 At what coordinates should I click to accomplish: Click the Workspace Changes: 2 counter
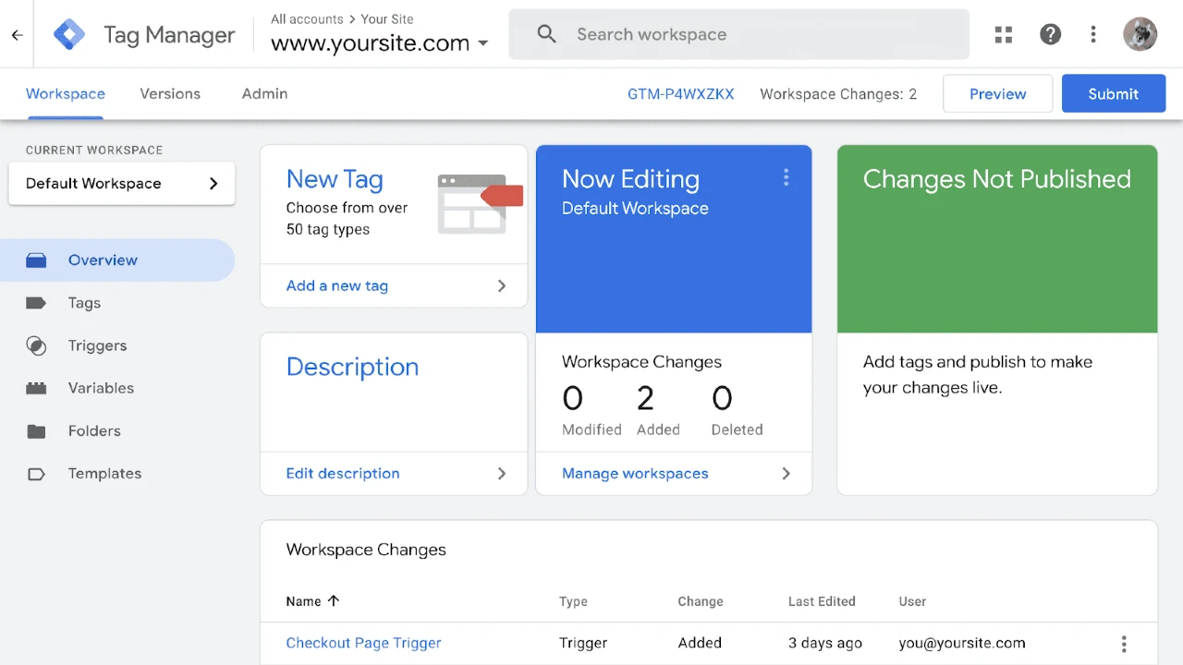click(x=838, y=93)
